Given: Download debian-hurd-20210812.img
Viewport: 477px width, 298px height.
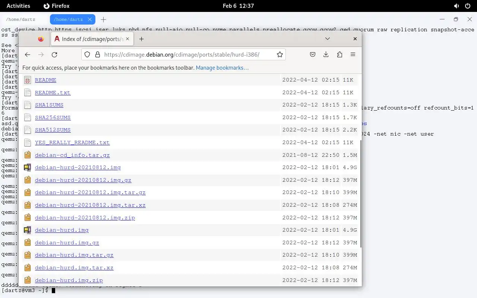Looking at the screenshot, I should point(78,168).
